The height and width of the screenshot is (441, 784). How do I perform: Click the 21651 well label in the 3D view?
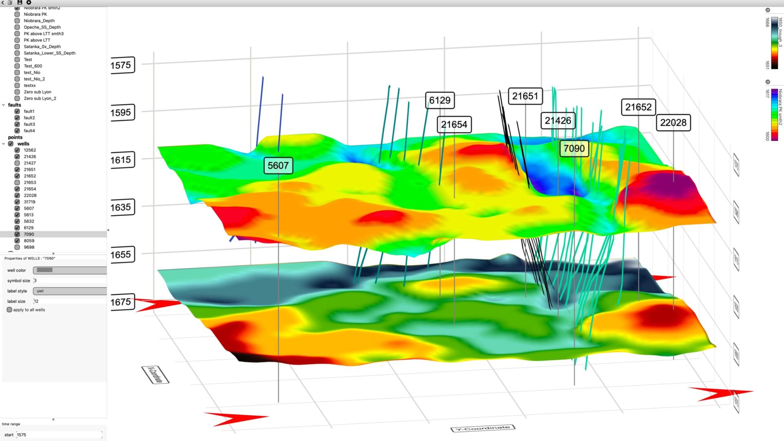pyautogui.click(x=525, y=96)
